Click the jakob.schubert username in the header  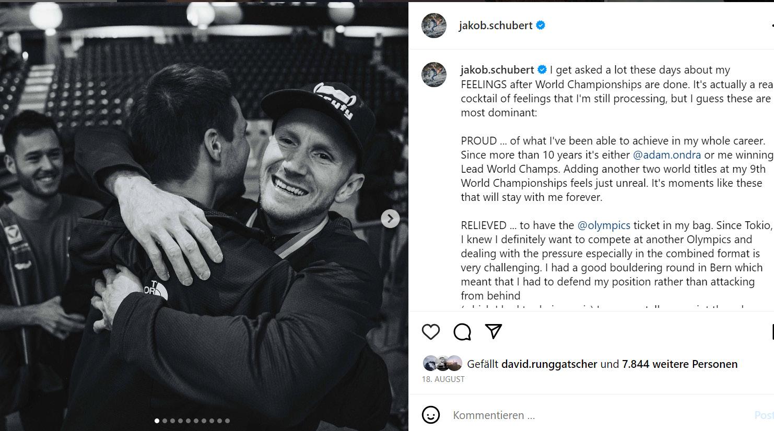495,26
